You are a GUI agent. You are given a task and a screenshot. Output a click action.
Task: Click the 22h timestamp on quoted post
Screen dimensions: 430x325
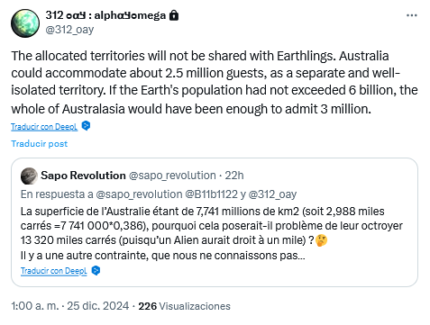[x=234, y=176]
